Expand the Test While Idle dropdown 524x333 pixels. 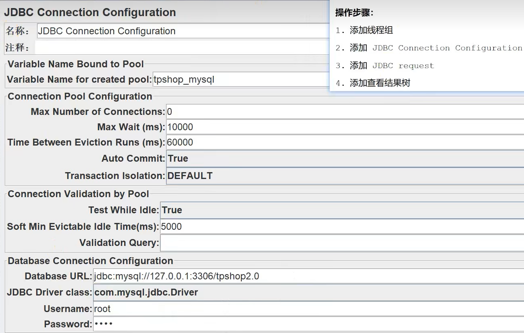pos(282,210)
